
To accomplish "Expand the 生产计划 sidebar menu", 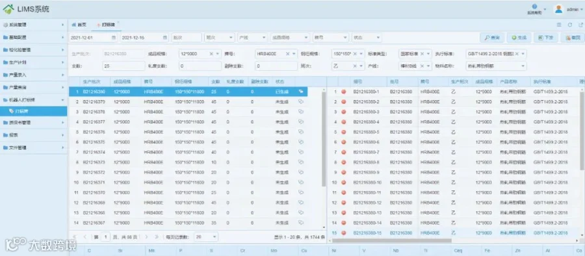I will (34, 62).
